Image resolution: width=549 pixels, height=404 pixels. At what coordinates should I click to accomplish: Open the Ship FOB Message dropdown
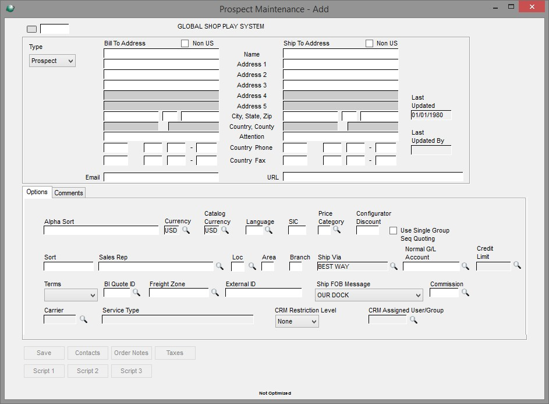[x=369, y=295]
